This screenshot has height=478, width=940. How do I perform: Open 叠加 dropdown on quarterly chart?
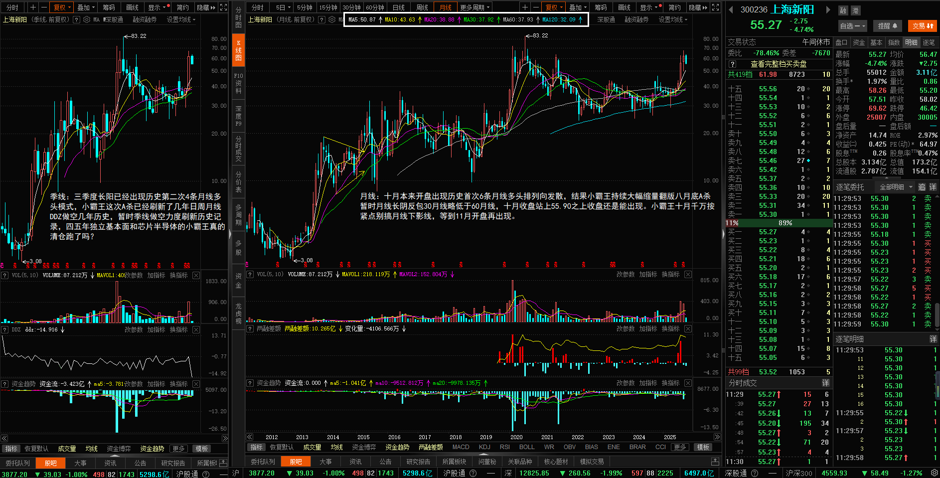(x=86, y=7)
